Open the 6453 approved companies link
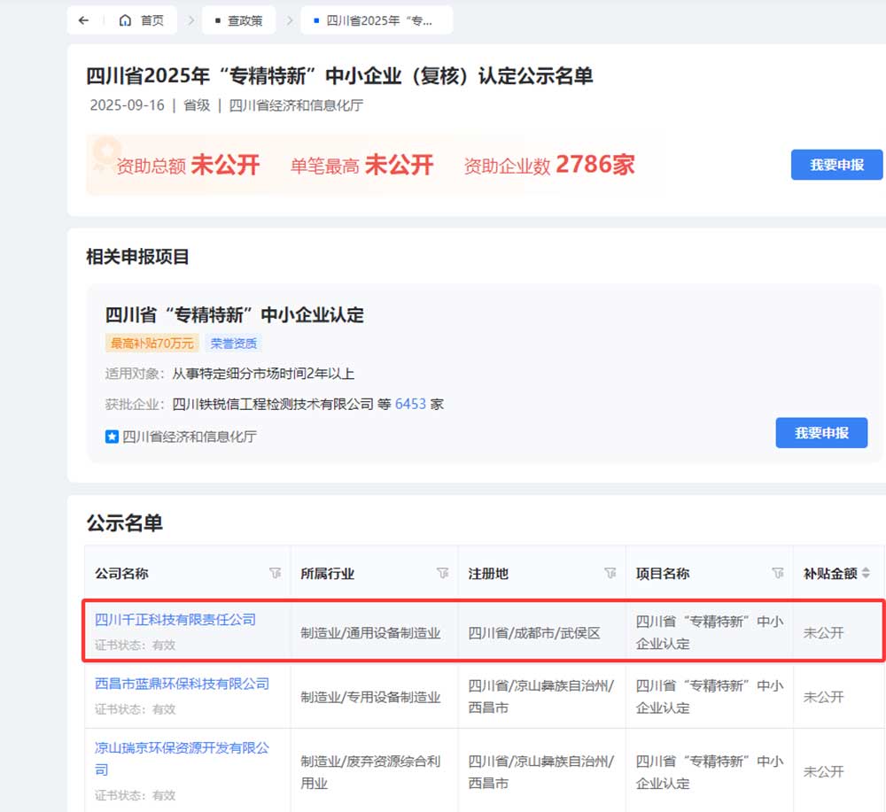 [x=410, y=404]
